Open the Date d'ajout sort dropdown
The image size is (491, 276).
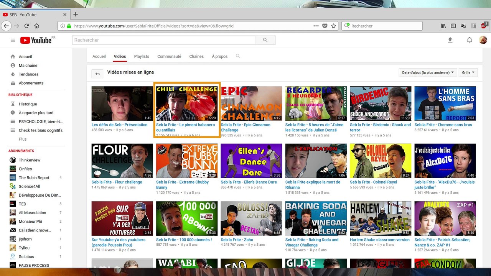428,72
